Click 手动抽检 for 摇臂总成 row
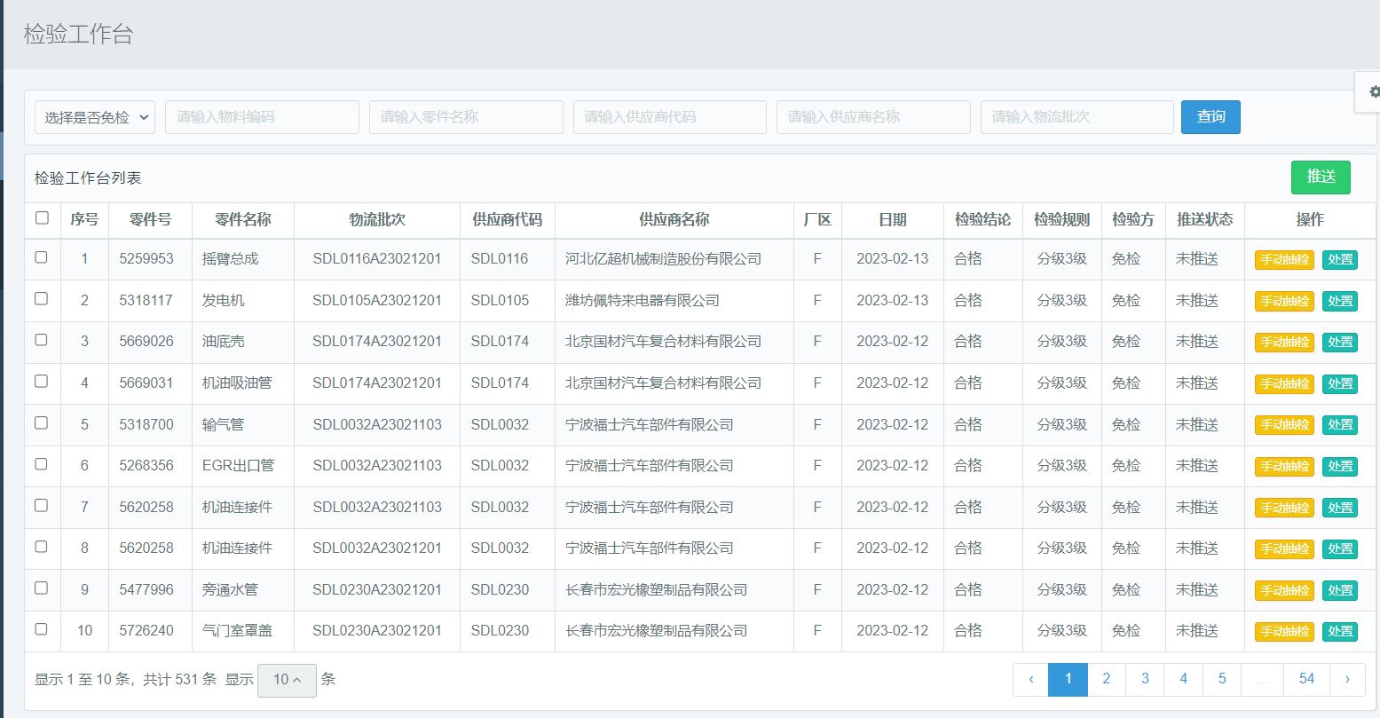 pyautogui.click(x=1284, y=260)
